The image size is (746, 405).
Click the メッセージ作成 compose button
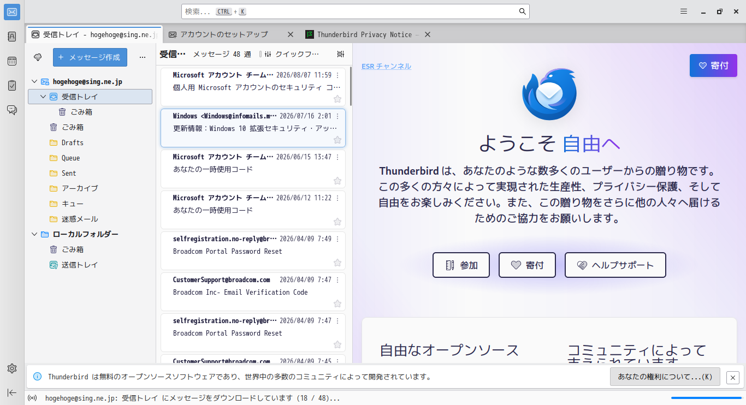click(x=90, y=57)
